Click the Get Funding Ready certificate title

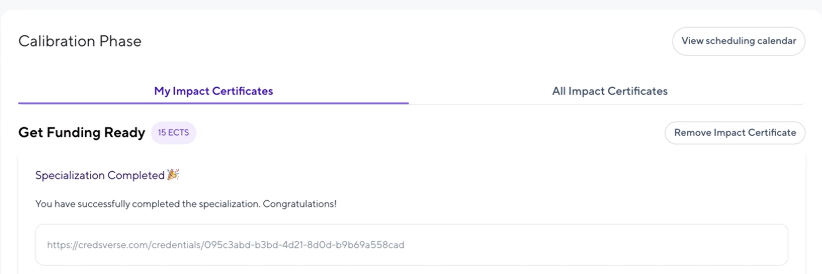[x=82, y=132]
